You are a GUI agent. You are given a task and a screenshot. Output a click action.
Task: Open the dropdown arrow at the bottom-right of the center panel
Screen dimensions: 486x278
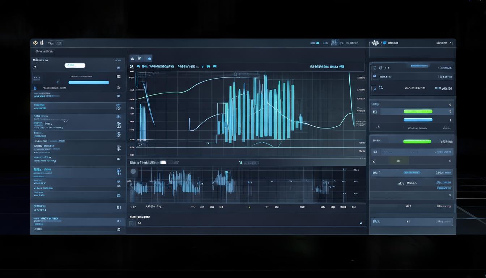pyautogui.click(x=361, y=223)
